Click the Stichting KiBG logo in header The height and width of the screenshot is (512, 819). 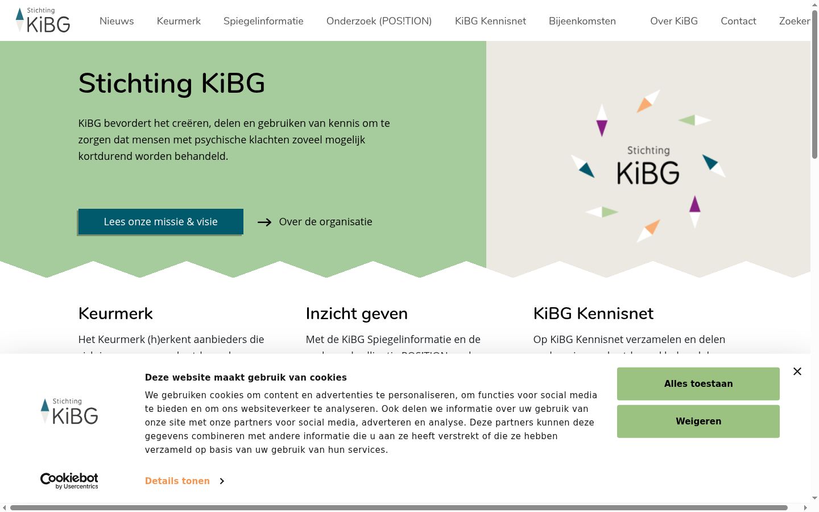point(43,20)
